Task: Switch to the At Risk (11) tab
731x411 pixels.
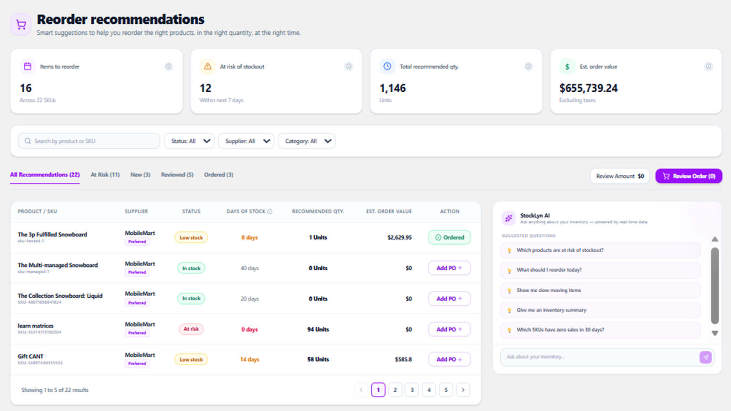Action: 105,175
